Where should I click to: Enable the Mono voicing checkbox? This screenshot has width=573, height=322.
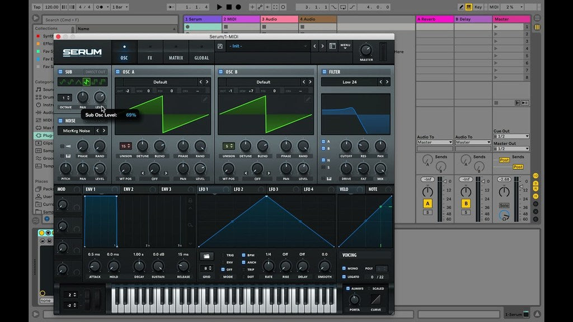344,268
